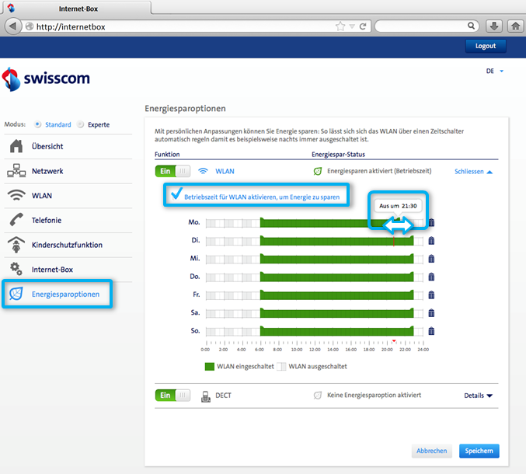Viewport: 526px width, 474px height.
Task: Click the WLAN wifi icon in function row
Action: point(203,171)
